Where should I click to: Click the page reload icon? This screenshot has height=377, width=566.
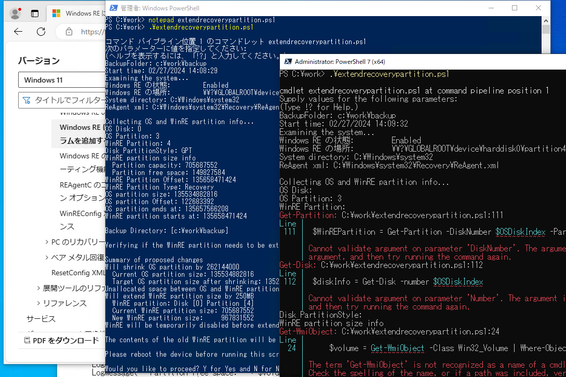click(41, 32)
